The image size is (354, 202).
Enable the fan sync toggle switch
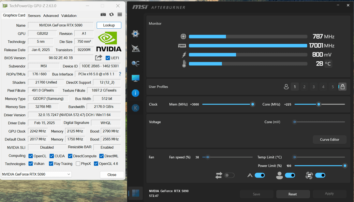pyautogui.click(x=229, y=175)
